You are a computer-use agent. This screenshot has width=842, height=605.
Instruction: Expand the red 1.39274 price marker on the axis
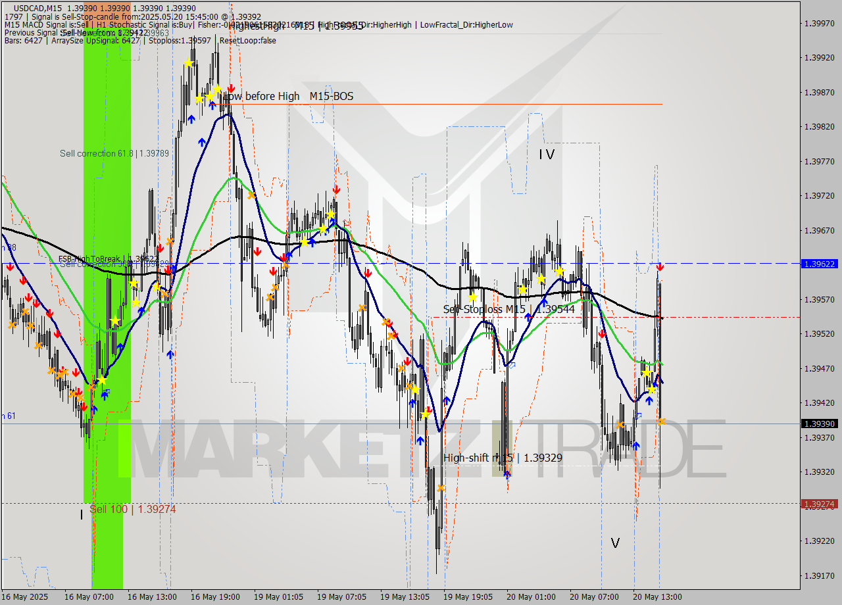click(x=819, y=503)
